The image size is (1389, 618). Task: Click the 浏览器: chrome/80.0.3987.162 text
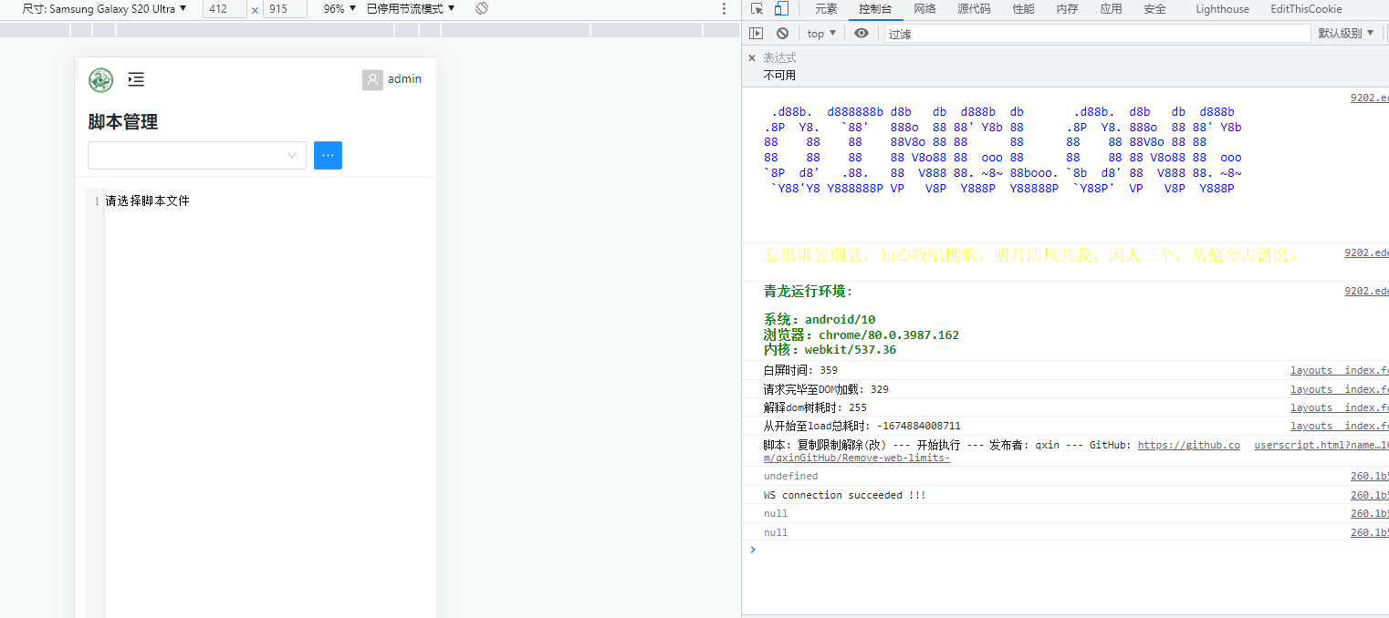(862, 335)
